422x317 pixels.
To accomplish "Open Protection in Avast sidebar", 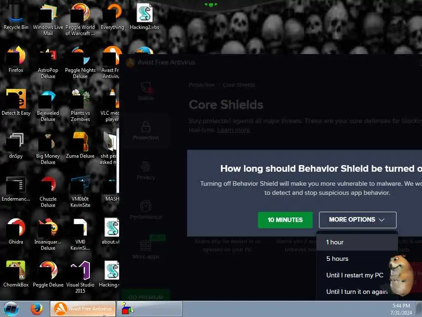I will click(145, 131).
